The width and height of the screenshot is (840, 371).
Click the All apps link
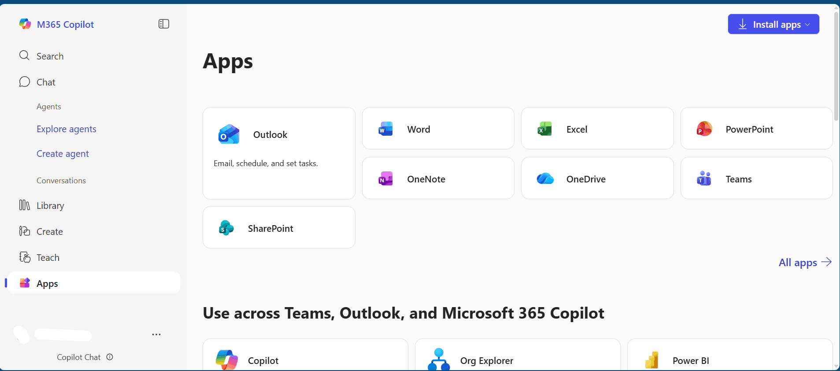(x=804, y=263)
